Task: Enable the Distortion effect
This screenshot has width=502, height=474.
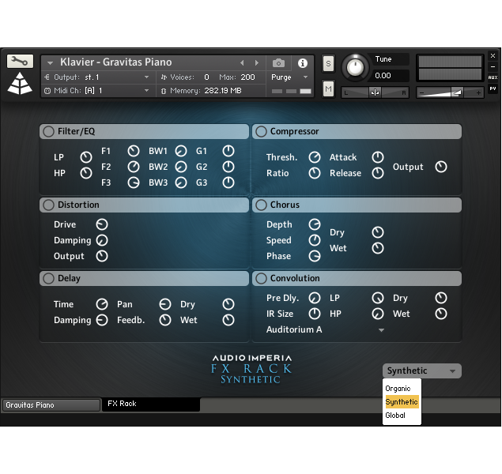Action: point(48,205)
